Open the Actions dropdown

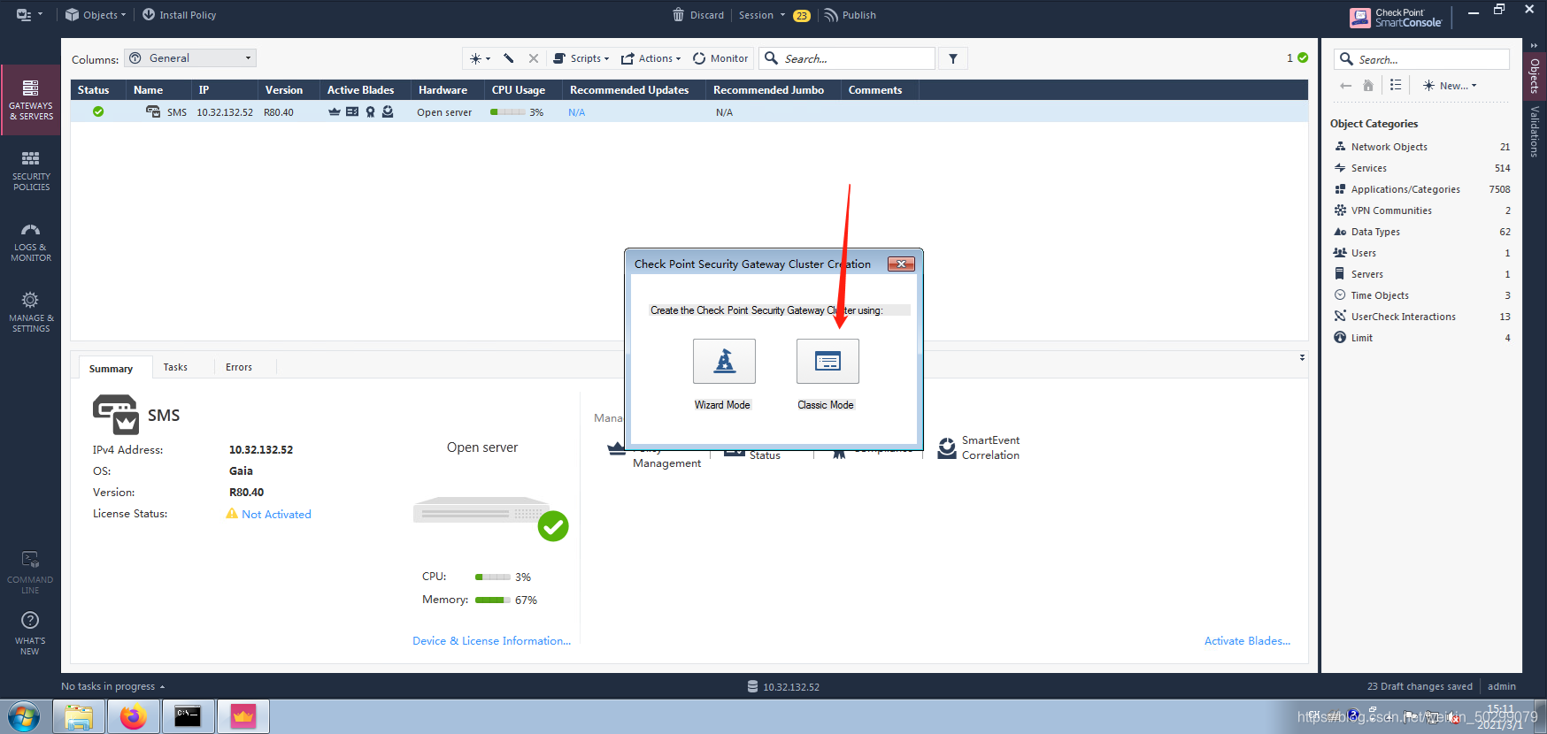click(650, 58)
